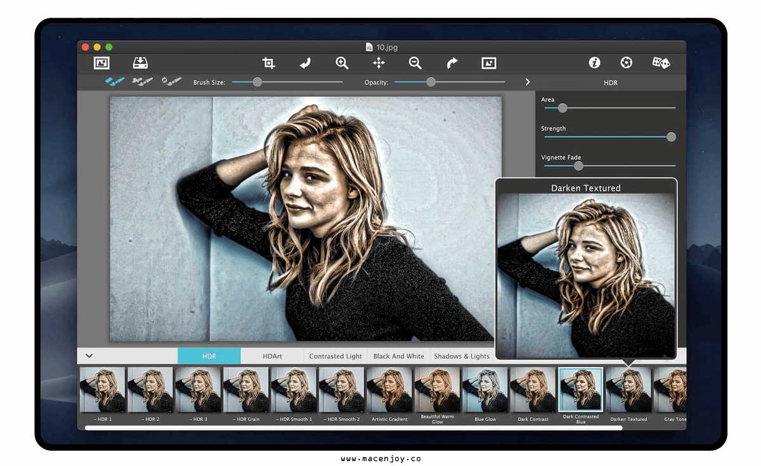Viewport: 761px width, 466px height.
Task: Click the dice icon for a random effect
Action: (661, 63)
